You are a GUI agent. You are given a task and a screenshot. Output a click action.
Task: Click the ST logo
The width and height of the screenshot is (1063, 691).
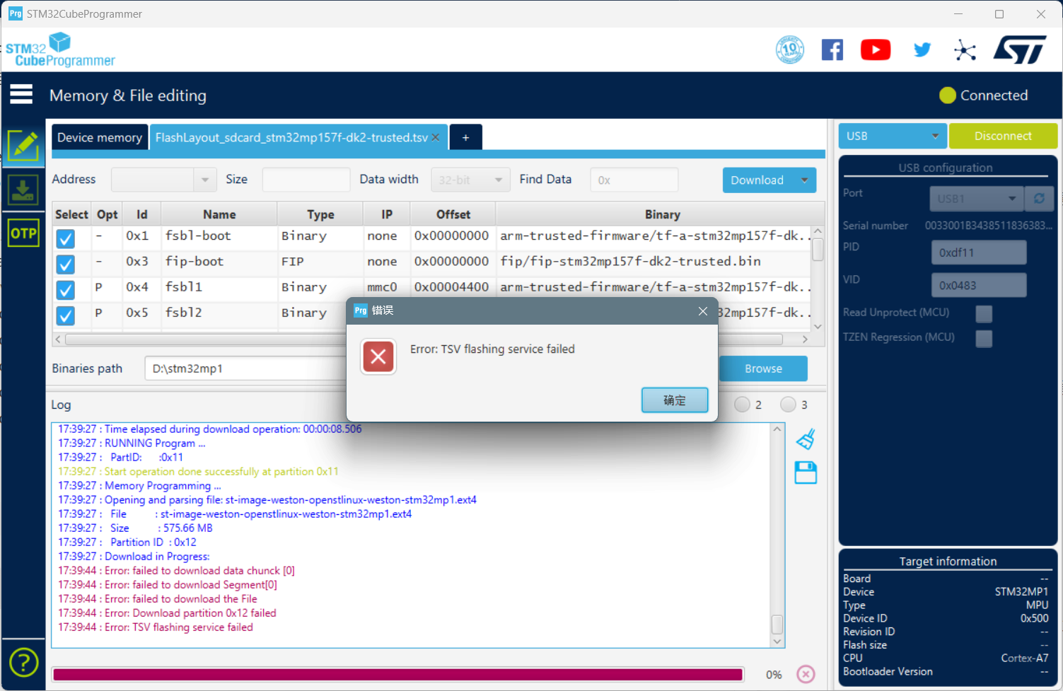coord(1019,50)
